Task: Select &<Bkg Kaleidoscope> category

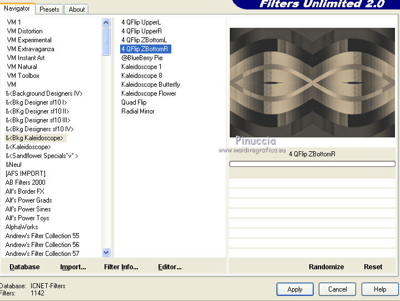Action: [36, 138]
